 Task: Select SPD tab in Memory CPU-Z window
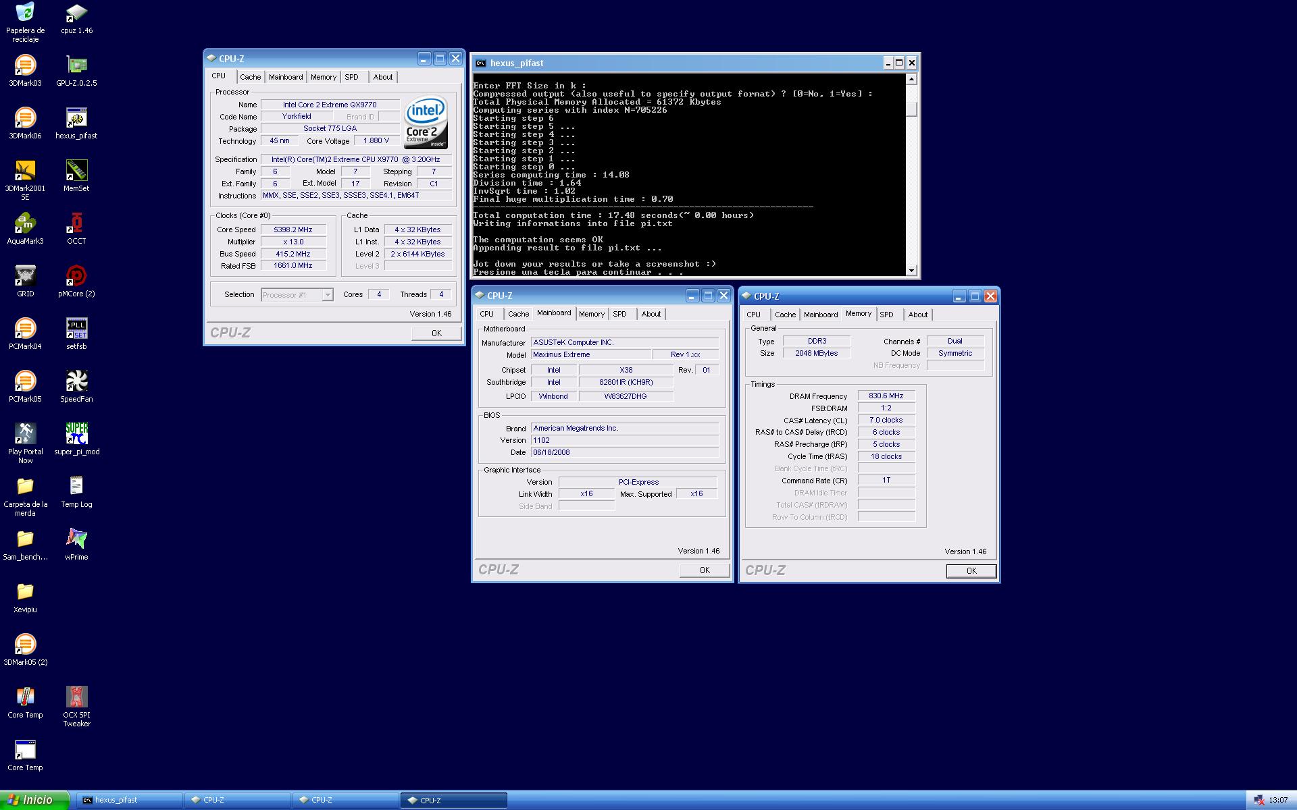pyautogui.click(x=886, y=315)
